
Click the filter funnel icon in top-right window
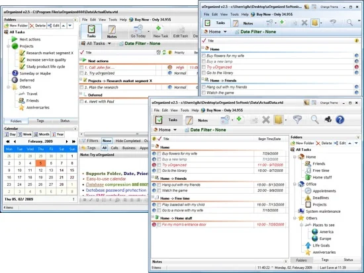coord(333,22)
